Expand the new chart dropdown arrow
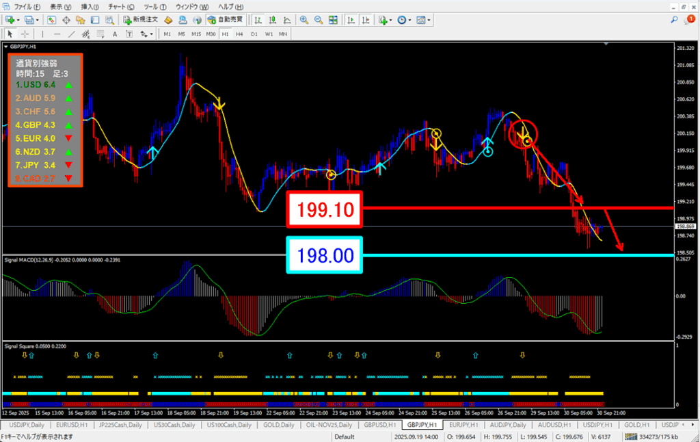The image size is (700, 442). click(18, 20)
